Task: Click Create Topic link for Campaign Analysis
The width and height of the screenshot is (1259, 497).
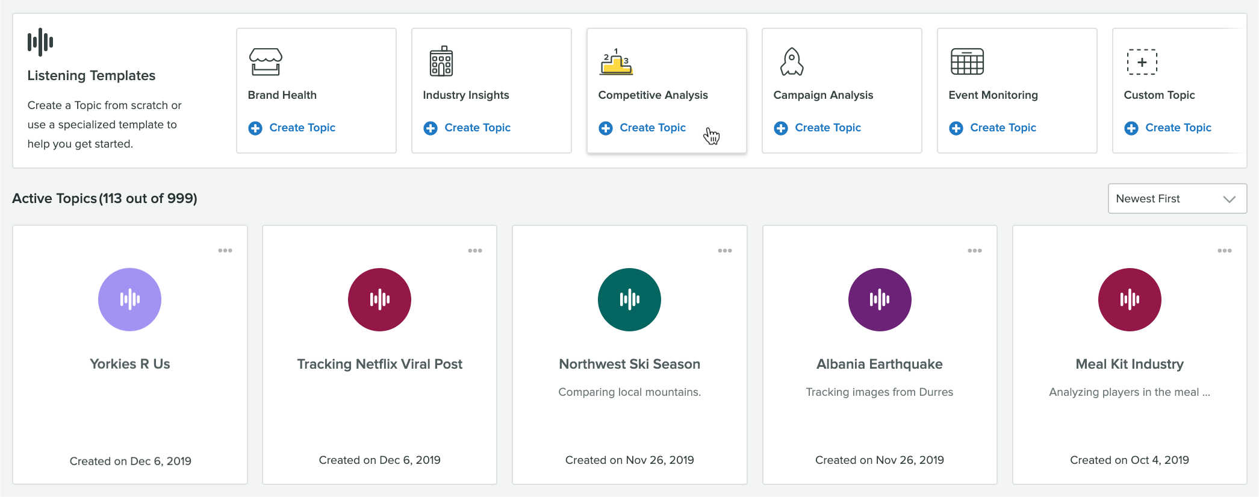Action: [828, 128]
